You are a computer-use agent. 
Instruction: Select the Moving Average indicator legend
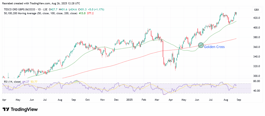point(40,13)
